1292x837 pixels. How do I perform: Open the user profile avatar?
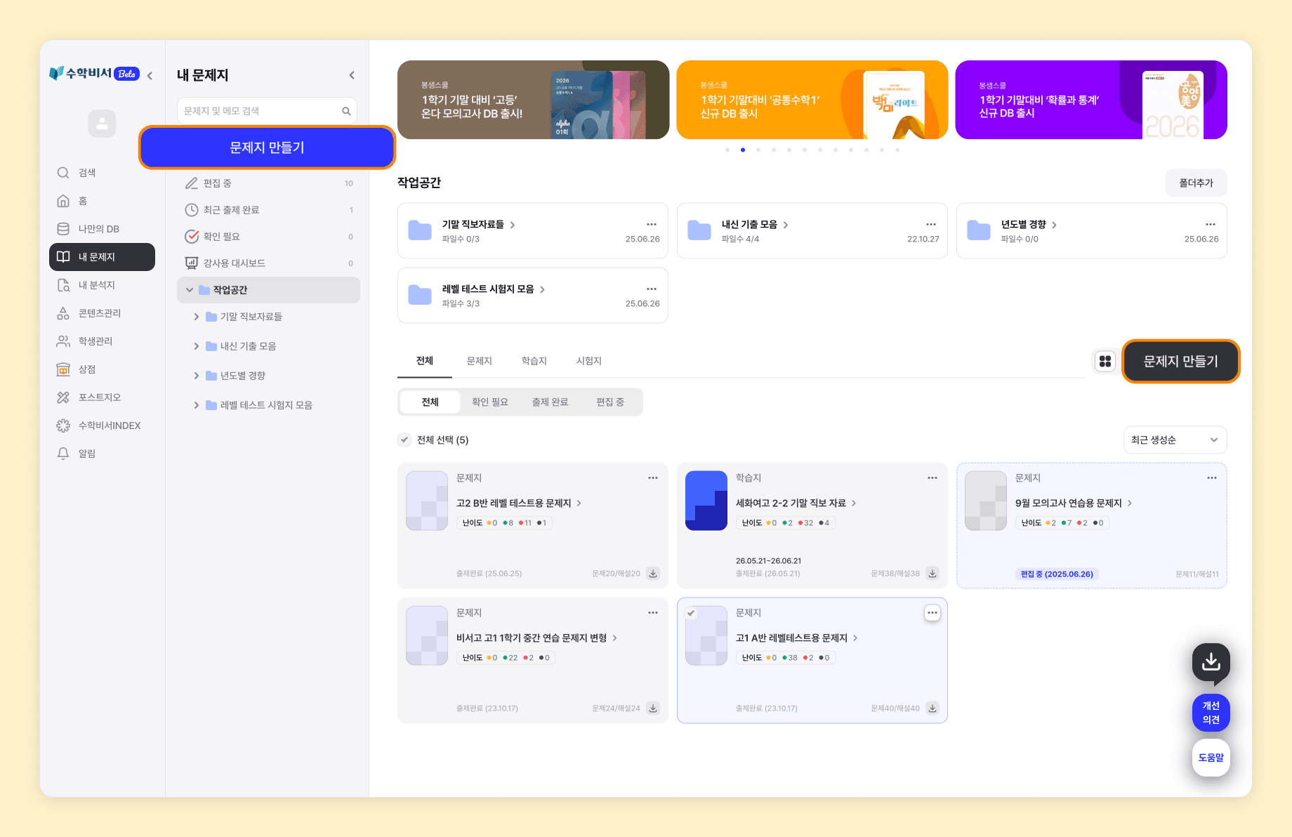pyautogui.click(x=102, y=124)
